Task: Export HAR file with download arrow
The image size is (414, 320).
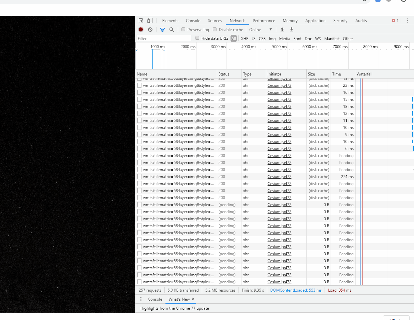Action: click(292, 30)
